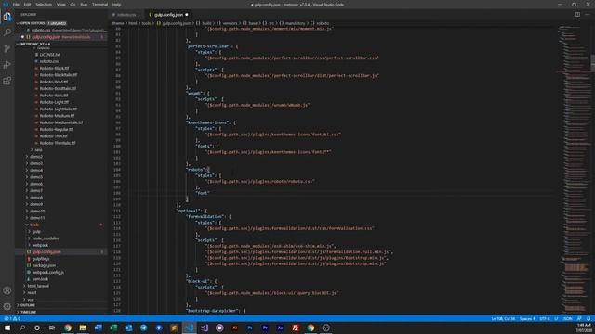Image resolution: width=595 pixels, height=334 pixels.
Task: Open gulpfile.js in the explorer
Action: click(x=41, y=259)
